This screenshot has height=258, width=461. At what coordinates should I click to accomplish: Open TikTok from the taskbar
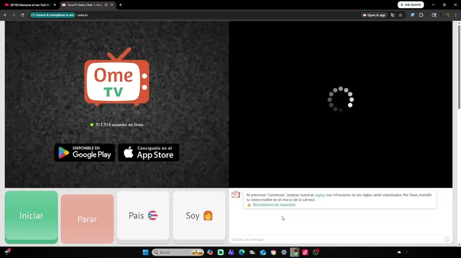coord(305,252)
